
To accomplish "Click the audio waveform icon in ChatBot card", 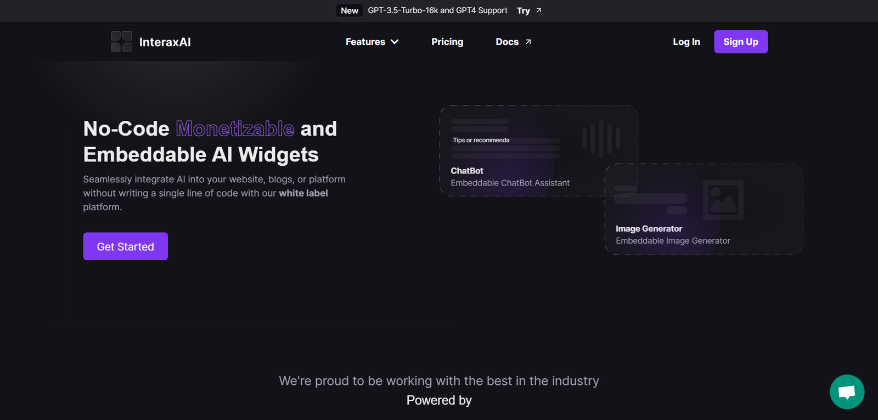I will [x=601, y=138].
